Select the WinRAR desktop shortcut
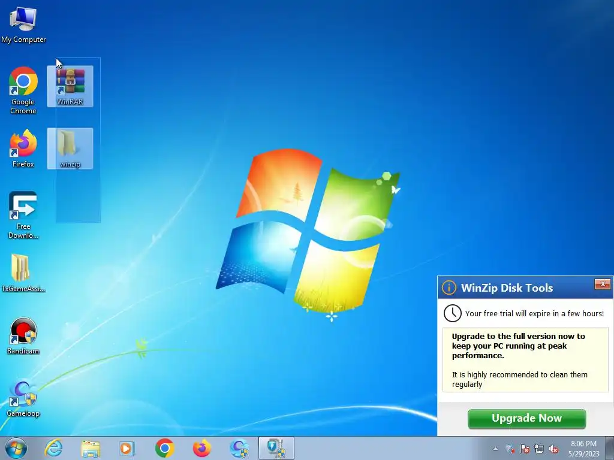614x460 pixels. [70, 86]
